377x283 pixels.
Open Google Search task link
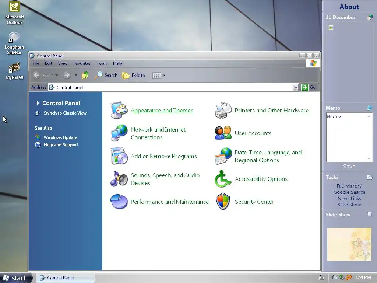[x=349, y=192]
